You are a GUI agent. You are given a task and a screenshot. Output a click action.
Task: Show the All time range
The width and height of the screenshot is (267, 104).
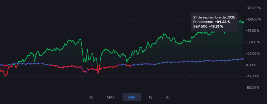(168, 97)
